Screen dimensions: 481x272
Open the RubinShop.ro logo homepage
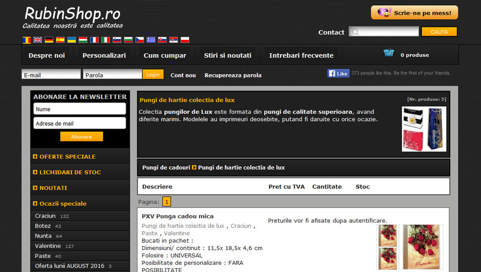tap(73, 17)
